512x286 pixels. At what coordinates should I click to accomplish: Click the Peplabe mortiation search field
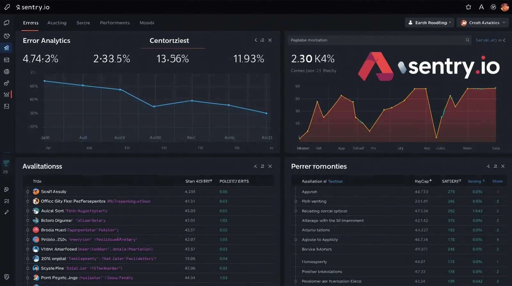tap(380, 40)
